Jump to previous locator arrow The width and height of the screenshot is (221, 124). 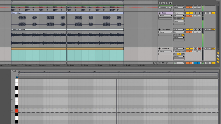pyautogui.click(x=159, y=3)
